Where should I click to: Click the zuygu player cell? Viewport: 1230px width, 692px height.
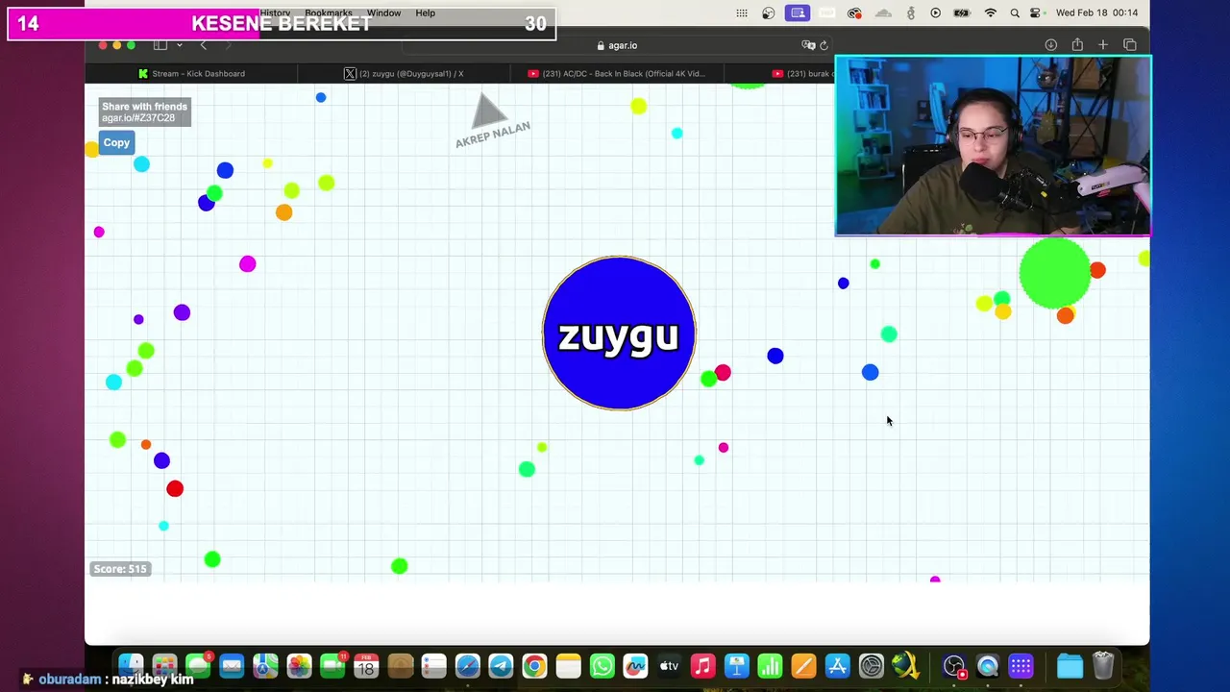(619, 334)
